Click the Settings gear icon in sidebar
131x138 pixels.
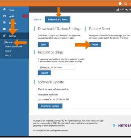(4, 36)
